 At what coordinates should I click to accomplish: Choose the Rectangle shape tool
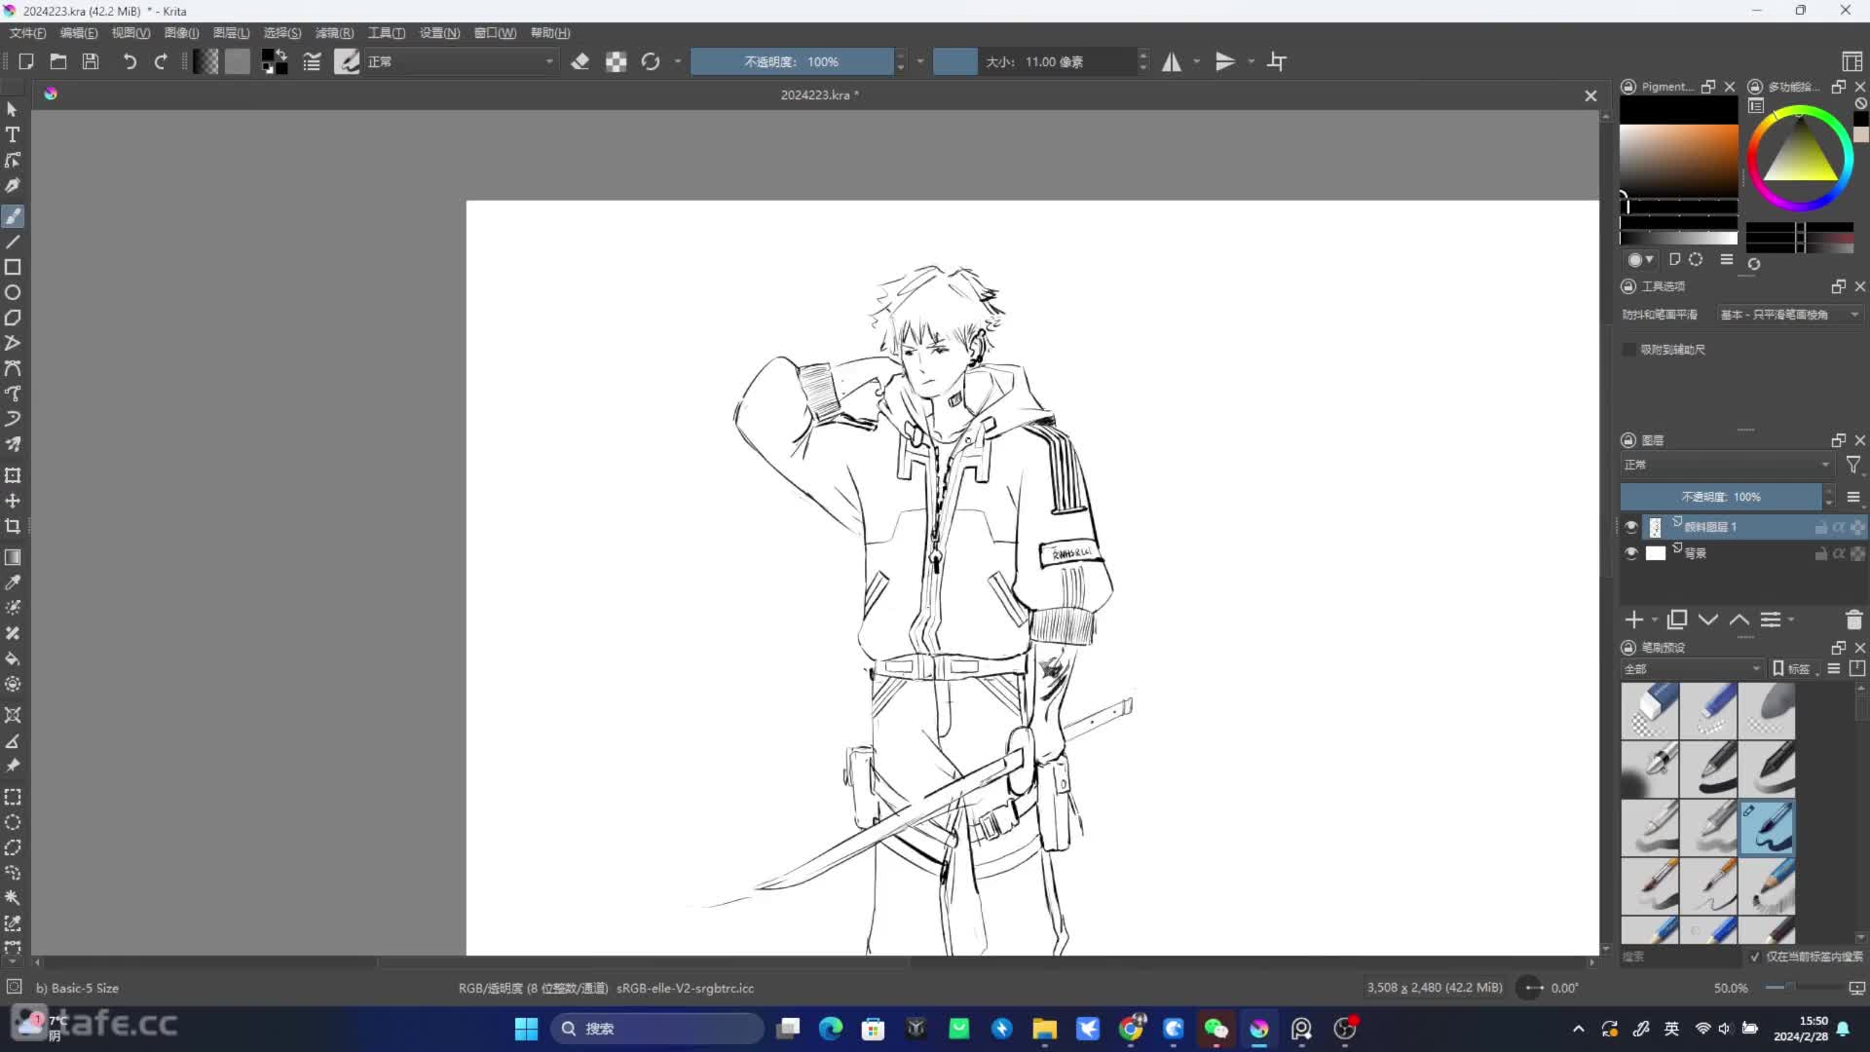(13, 267)
